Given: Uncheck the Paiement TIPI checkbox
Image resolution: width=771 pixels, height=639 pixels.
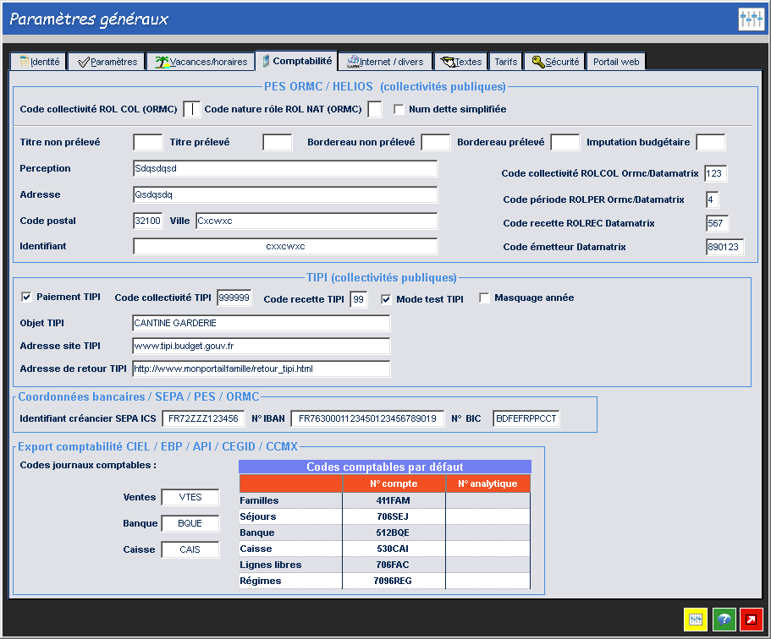Looking at the screenshot, I should (x=26, y=298).
